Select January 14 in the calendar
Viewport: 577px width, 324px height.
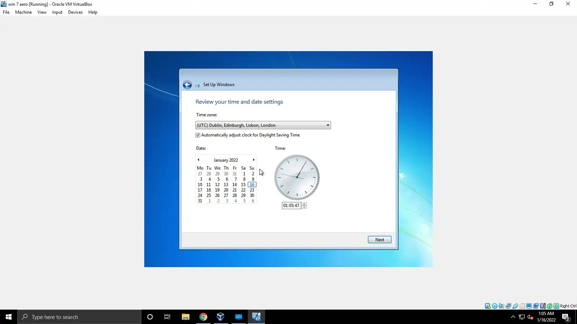coord(234,185)
